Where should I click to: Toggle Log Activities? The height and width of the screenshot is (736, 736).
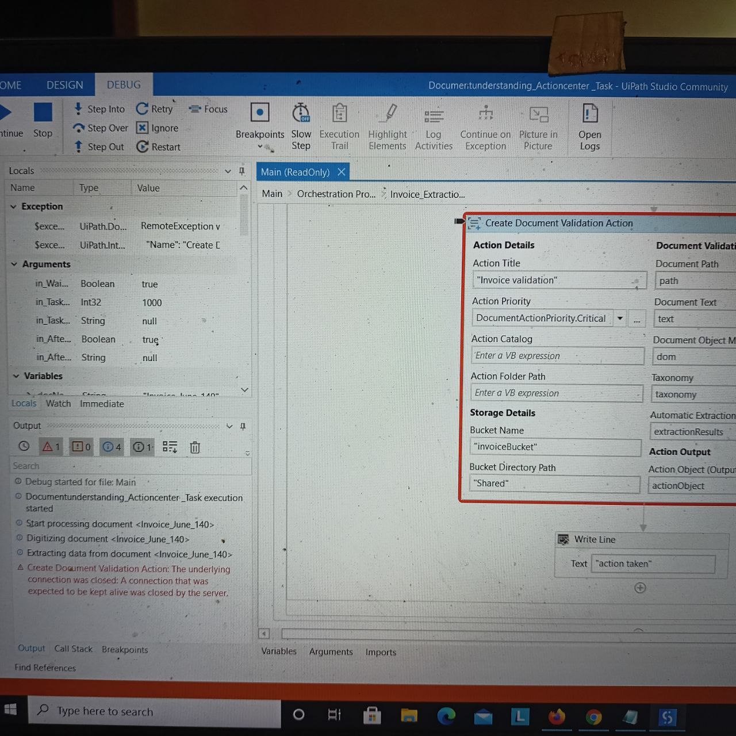(434, 129)
